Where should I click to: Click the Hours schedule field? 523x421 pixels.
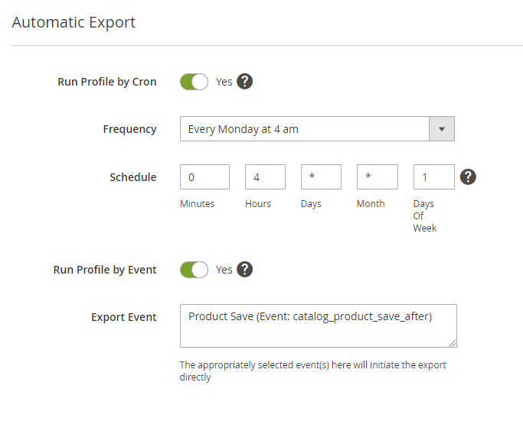(265, 177)
